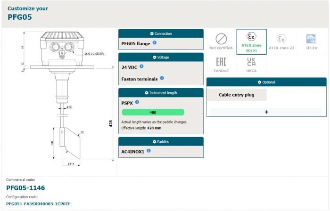Open the Voltage section header
The width and height of the screenshot is (330, 211).
click(161, 57)
